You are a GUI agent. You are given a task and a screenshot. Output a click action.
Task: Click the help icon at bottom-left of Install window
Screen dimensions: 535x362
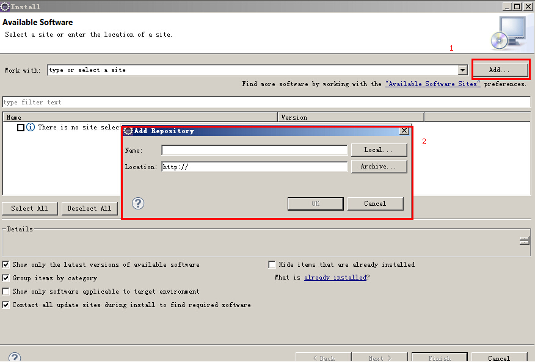15,358
